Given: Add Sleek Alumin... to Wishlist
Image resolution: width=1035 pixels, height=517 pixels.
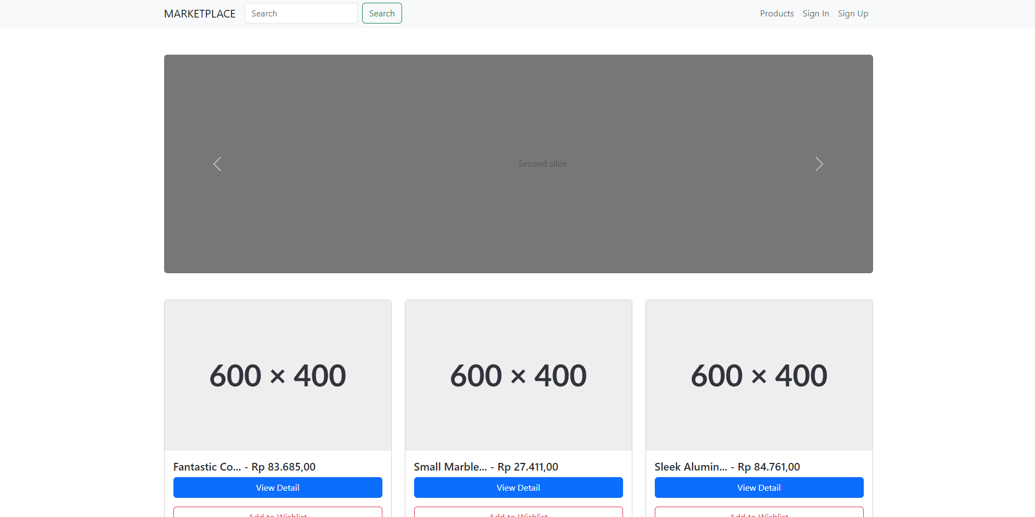Looking at the screenshot, I should coord(759,512).
